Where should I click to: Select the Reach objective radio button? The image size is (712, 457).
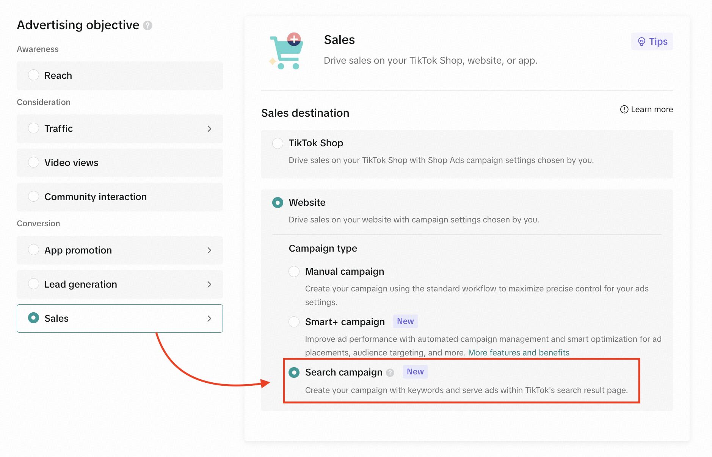(x=34, y=75)
